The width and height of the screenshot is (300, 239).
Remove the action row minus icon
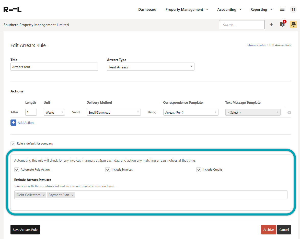click(x=289, y=113)
